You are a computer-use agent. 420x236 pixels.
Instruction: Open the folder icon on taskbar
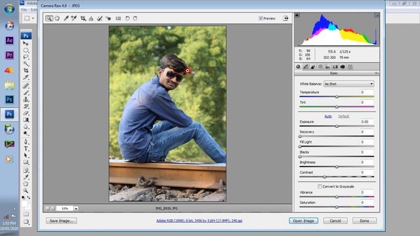(x=9, y=85)
